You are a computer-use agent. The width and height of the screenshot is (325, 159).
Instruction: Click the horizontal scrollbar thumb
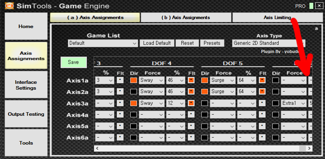[x=303, y=148]
